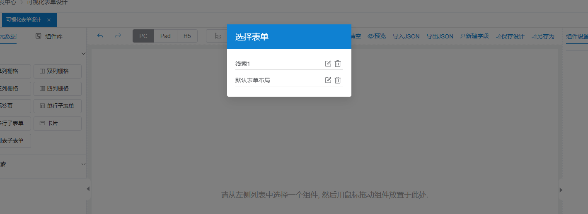The width and height of the screenshot is (588, 214).
Task: Open the 组件库 tab
Action: click(x=49, y=36)
